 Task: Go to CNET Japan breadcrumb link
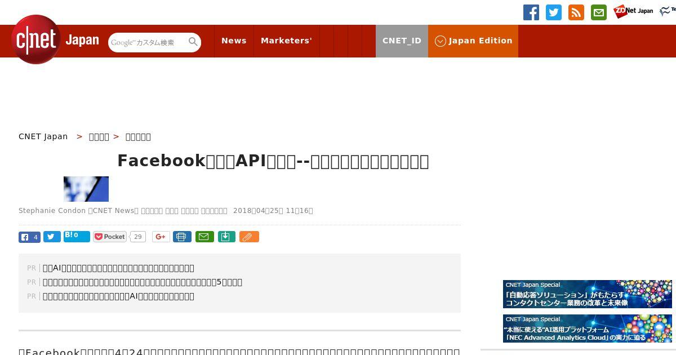pyautogui.click(x=43, y=136)
